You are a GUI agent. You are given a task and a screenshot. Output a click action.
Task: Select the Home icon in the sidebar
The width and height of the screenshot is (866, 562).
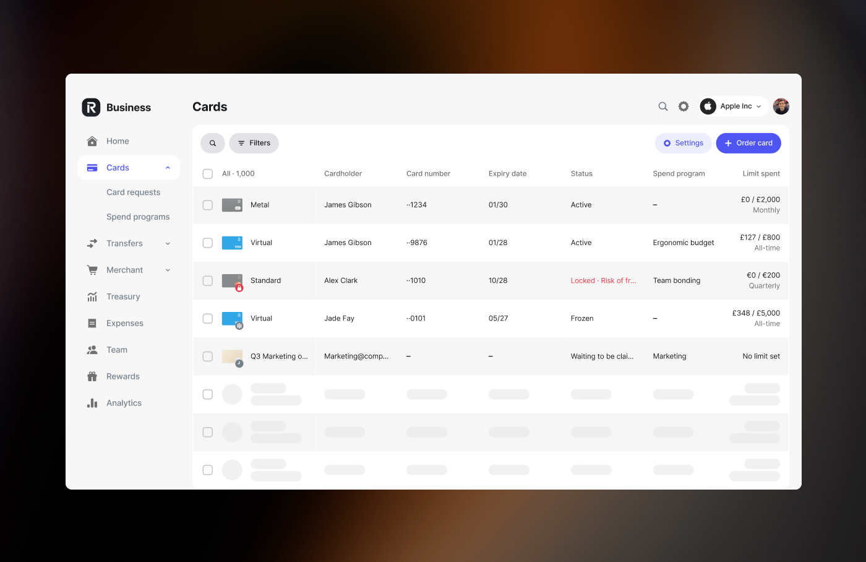tap(92, 141)
